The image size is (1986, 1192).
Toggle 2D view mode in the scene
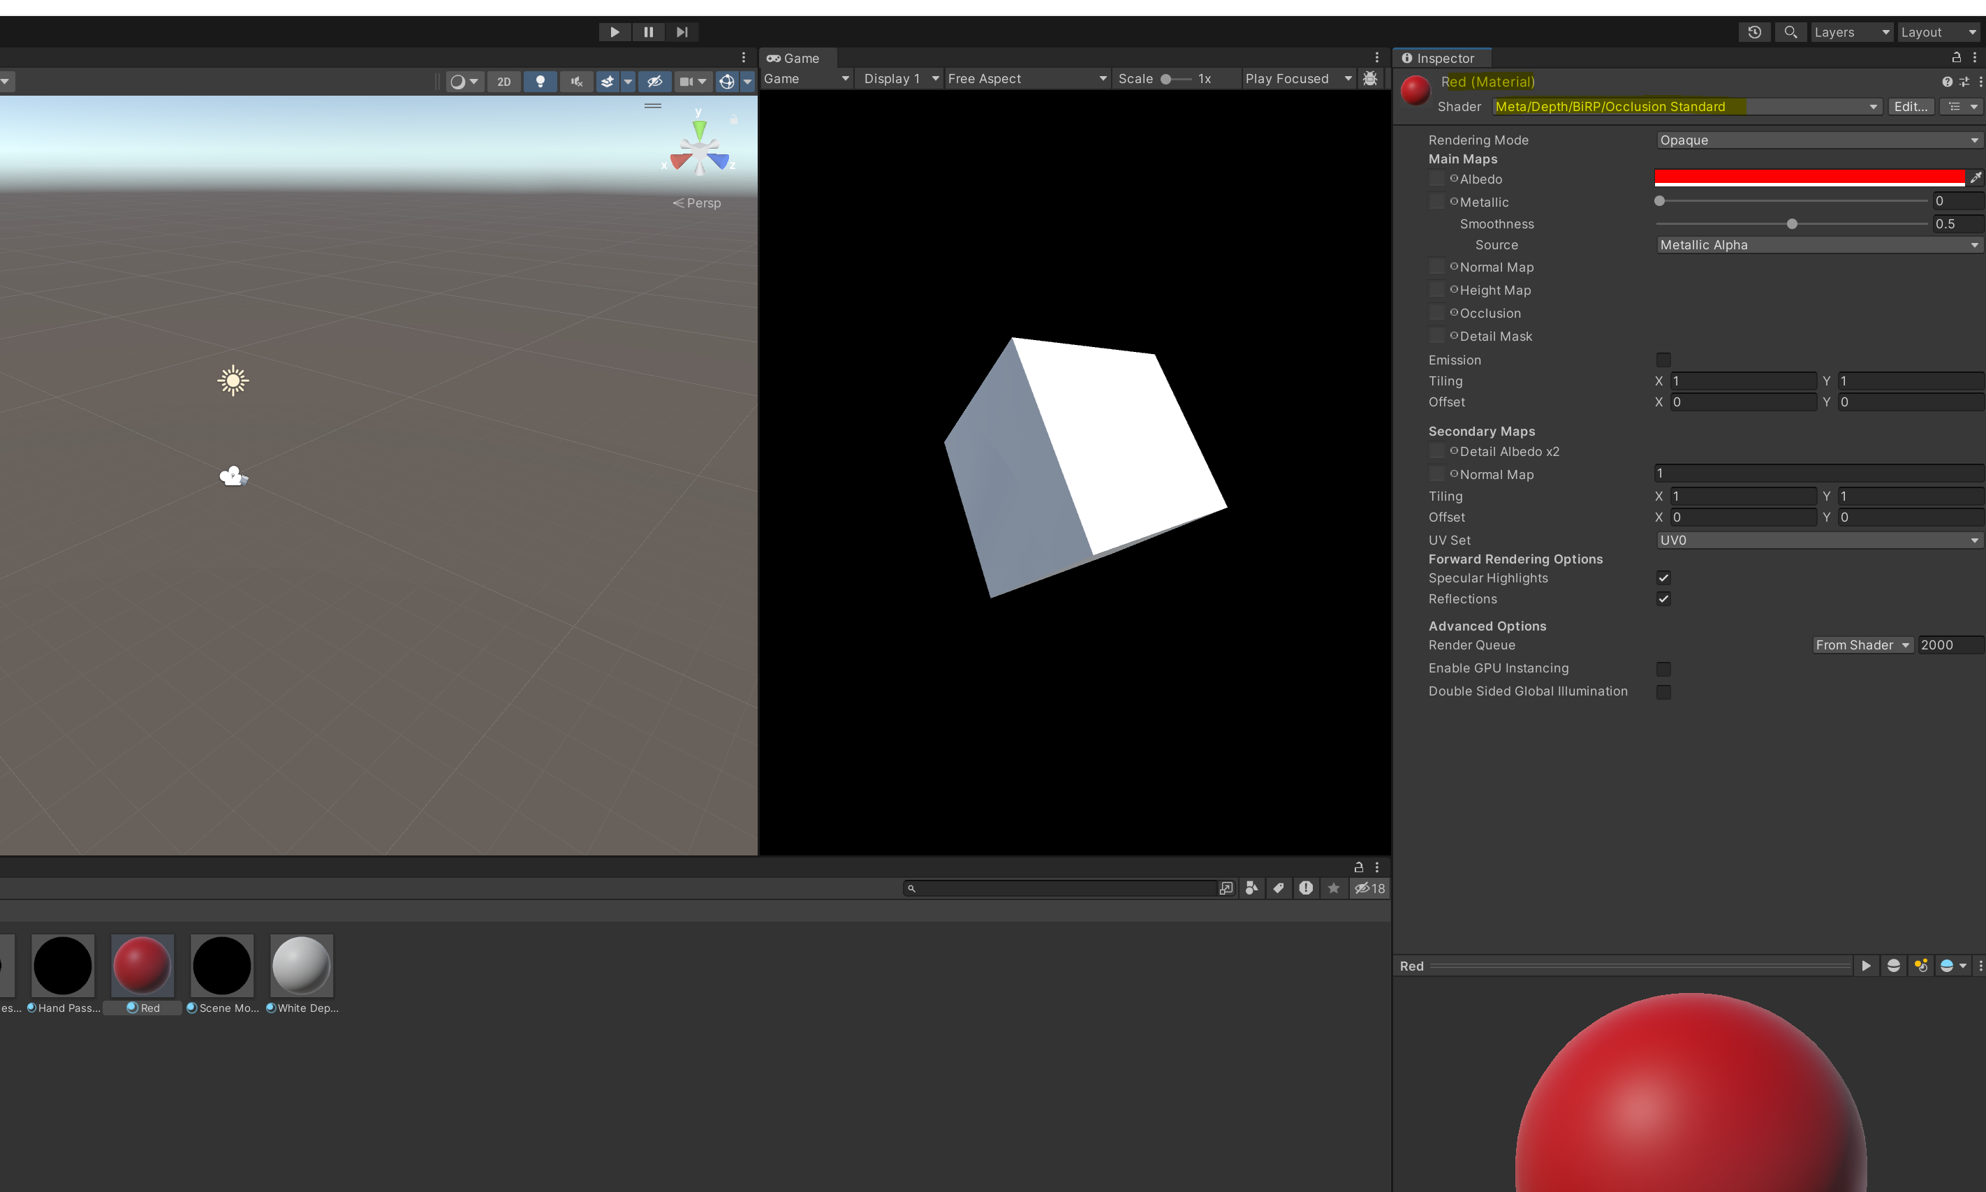[503, 81]
